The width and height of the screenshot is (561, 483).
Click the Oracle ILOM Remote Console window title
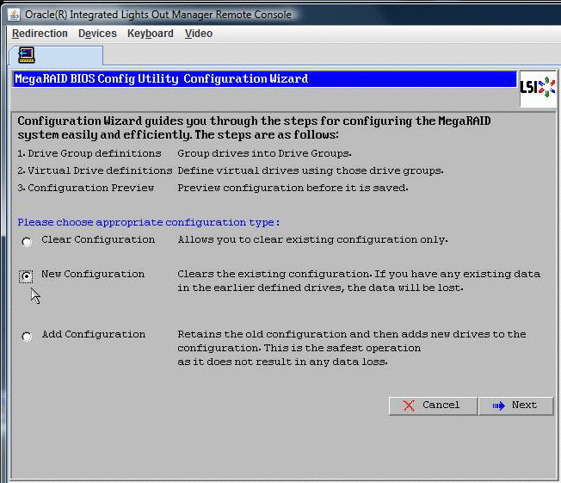(x=158, y=15)
